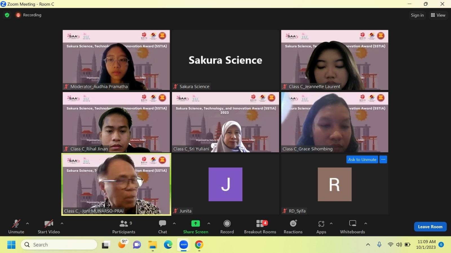Click the Sign in button
451x253 pixels.
(417, 15)
